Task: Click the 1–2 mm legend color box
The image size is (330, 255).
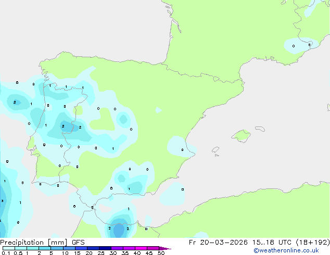Action: (x=33, y=248)
